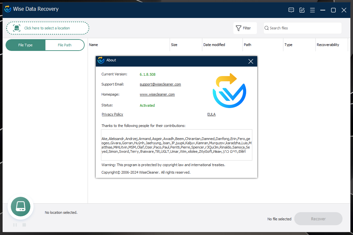353x235 pixels.
Task: Click inside the Search files field
Action: click(302, 28)
